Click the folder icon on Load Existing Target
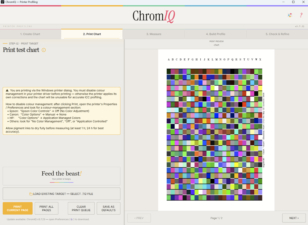 [x=31, y=194]
